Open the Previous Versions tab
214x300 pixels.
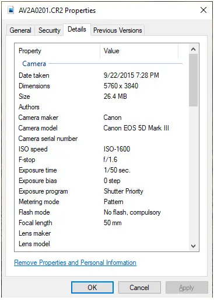point(118,30)
